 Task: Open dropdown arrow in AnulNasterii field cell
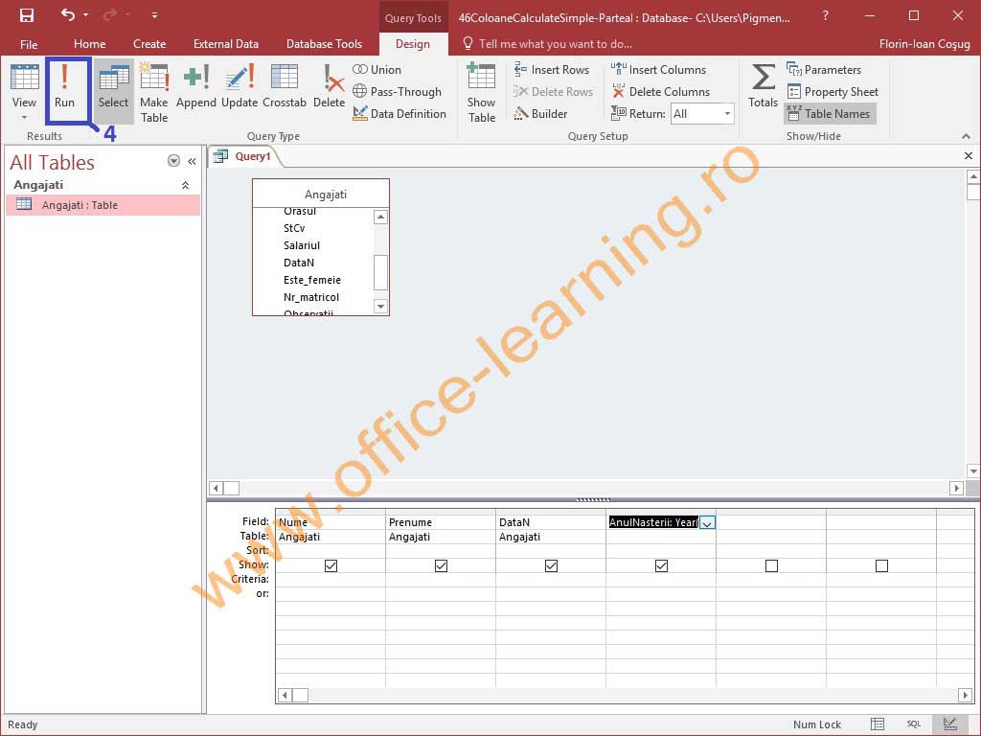click(x=707, y=523)
